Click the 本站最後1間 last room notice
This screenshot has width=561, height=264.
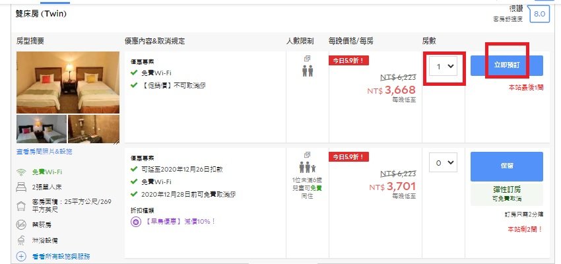(x=526, y=87)
